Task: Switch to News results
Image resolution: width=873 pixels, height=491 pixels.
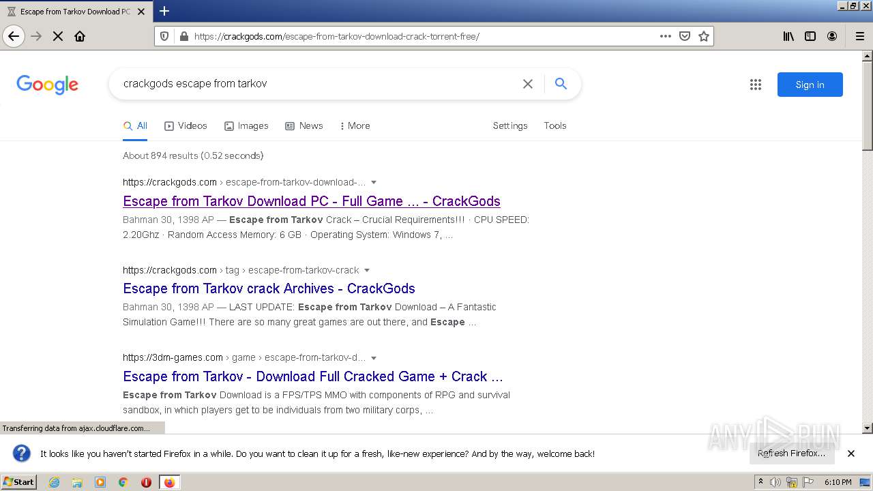Action: [x=304, y=126]
